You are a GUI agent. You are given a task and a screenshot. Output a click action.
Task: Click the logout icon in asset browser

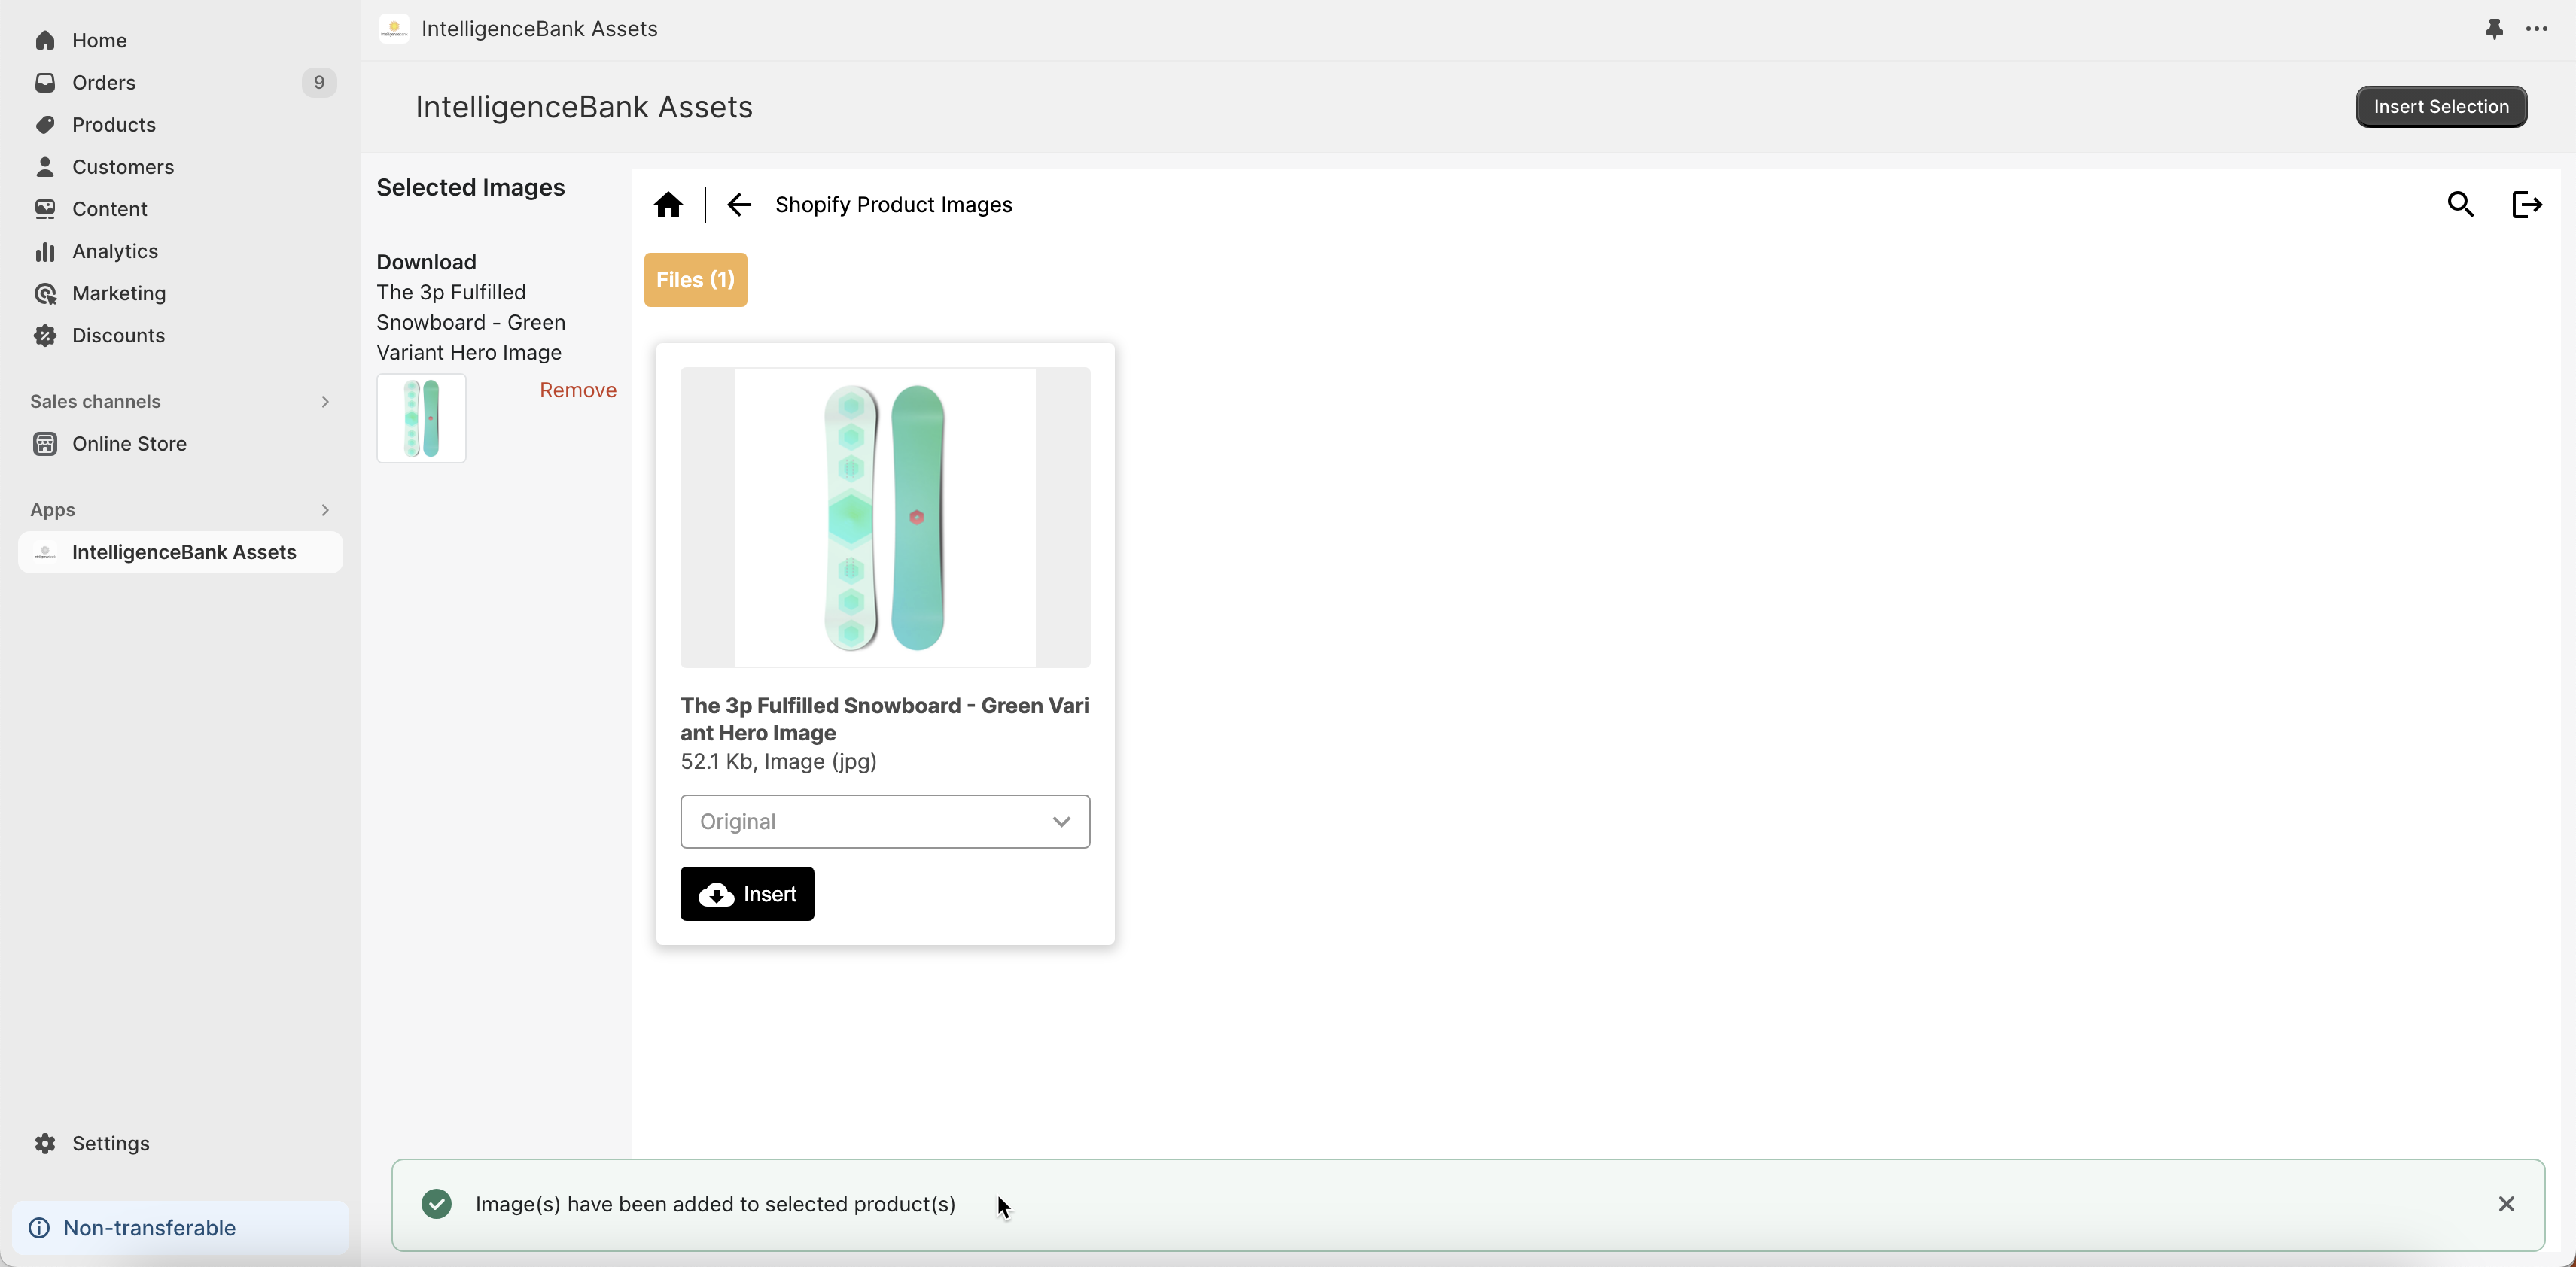(2526, 205)
